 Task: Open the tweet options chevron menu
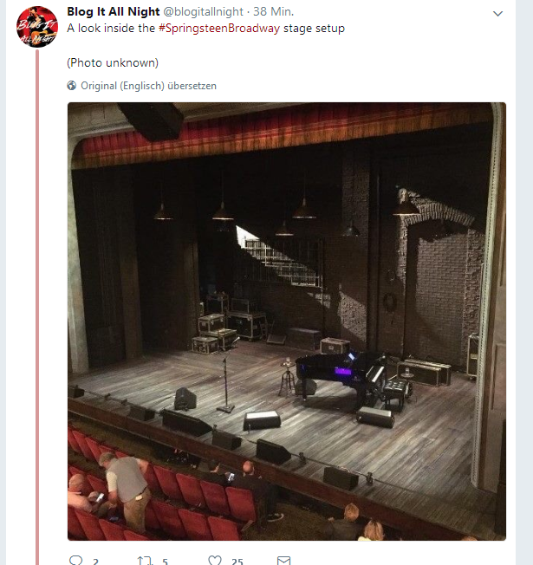coord(497,14)
